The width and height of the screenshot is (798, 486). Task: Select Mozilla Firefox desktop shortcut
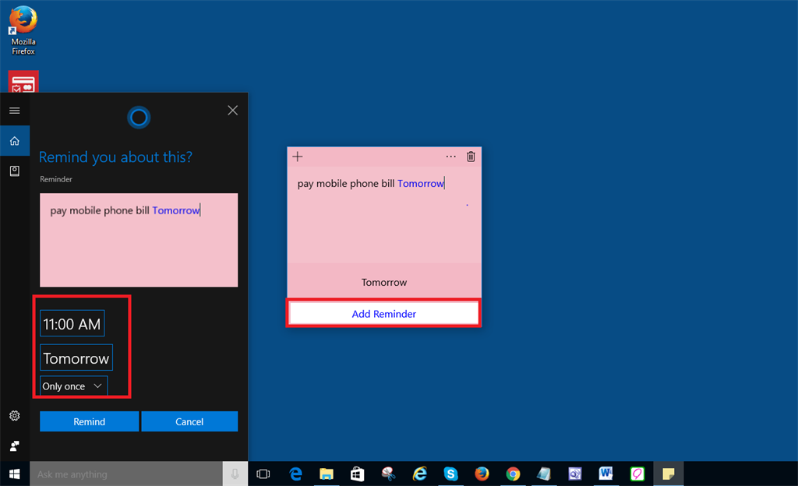tap(23, 30)
